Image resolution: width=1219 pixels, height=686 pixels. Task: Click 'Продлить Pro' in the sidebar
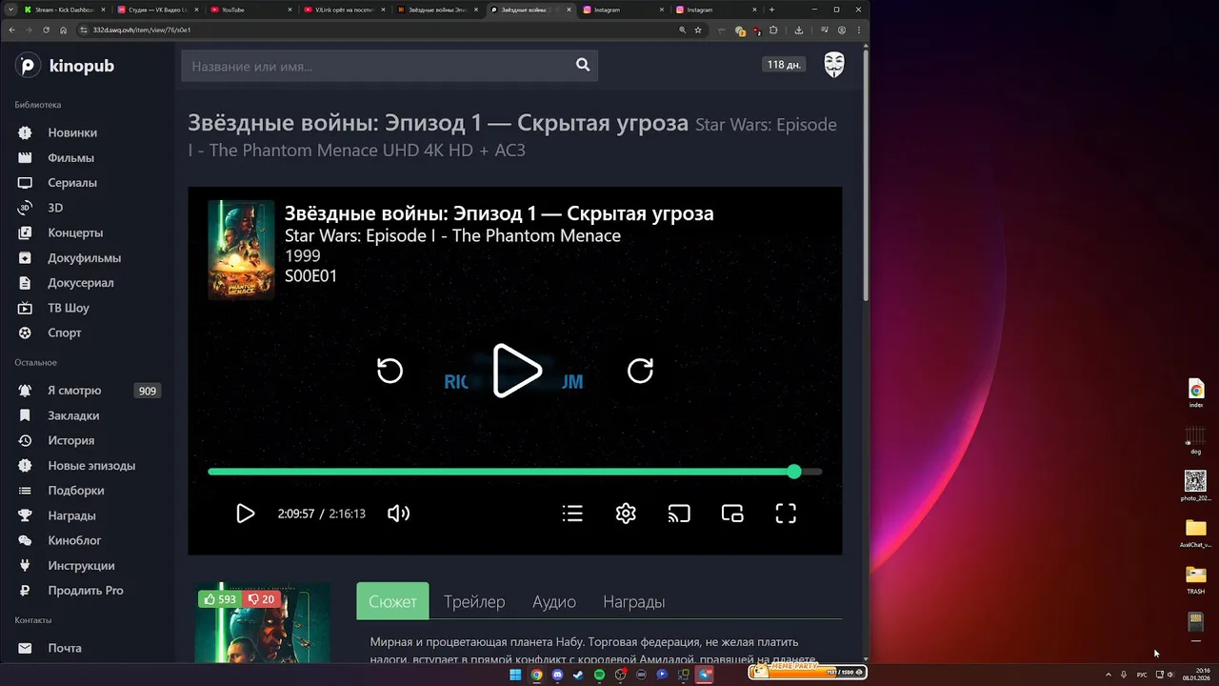pyautogui.click(x=87, y=591)
